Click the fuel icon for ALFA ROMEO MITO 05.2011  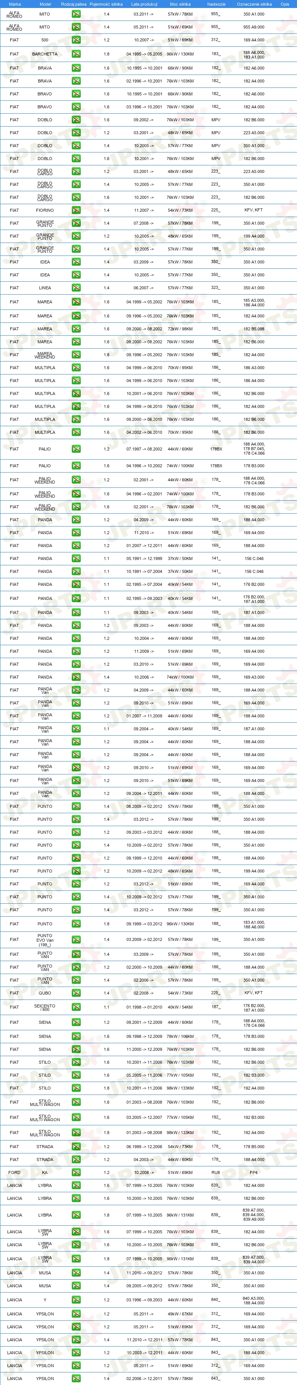tap(76, 27)
